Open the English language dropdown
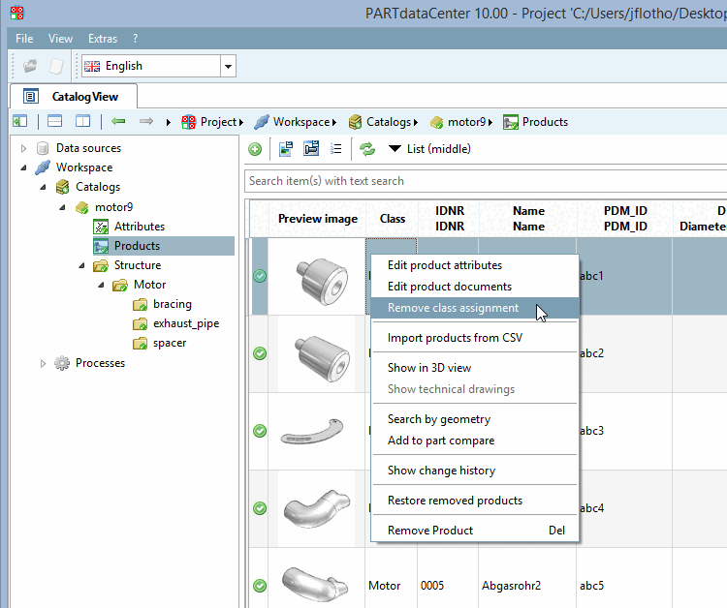This screenshot has height=608, width=727. coord(229,67)
